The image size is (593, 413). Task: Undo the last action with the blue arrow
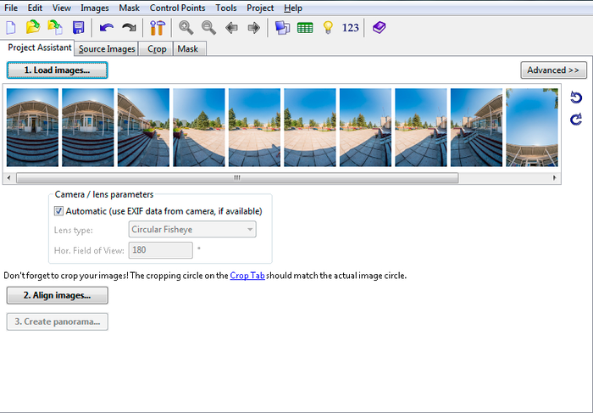(x=107, y=28)
